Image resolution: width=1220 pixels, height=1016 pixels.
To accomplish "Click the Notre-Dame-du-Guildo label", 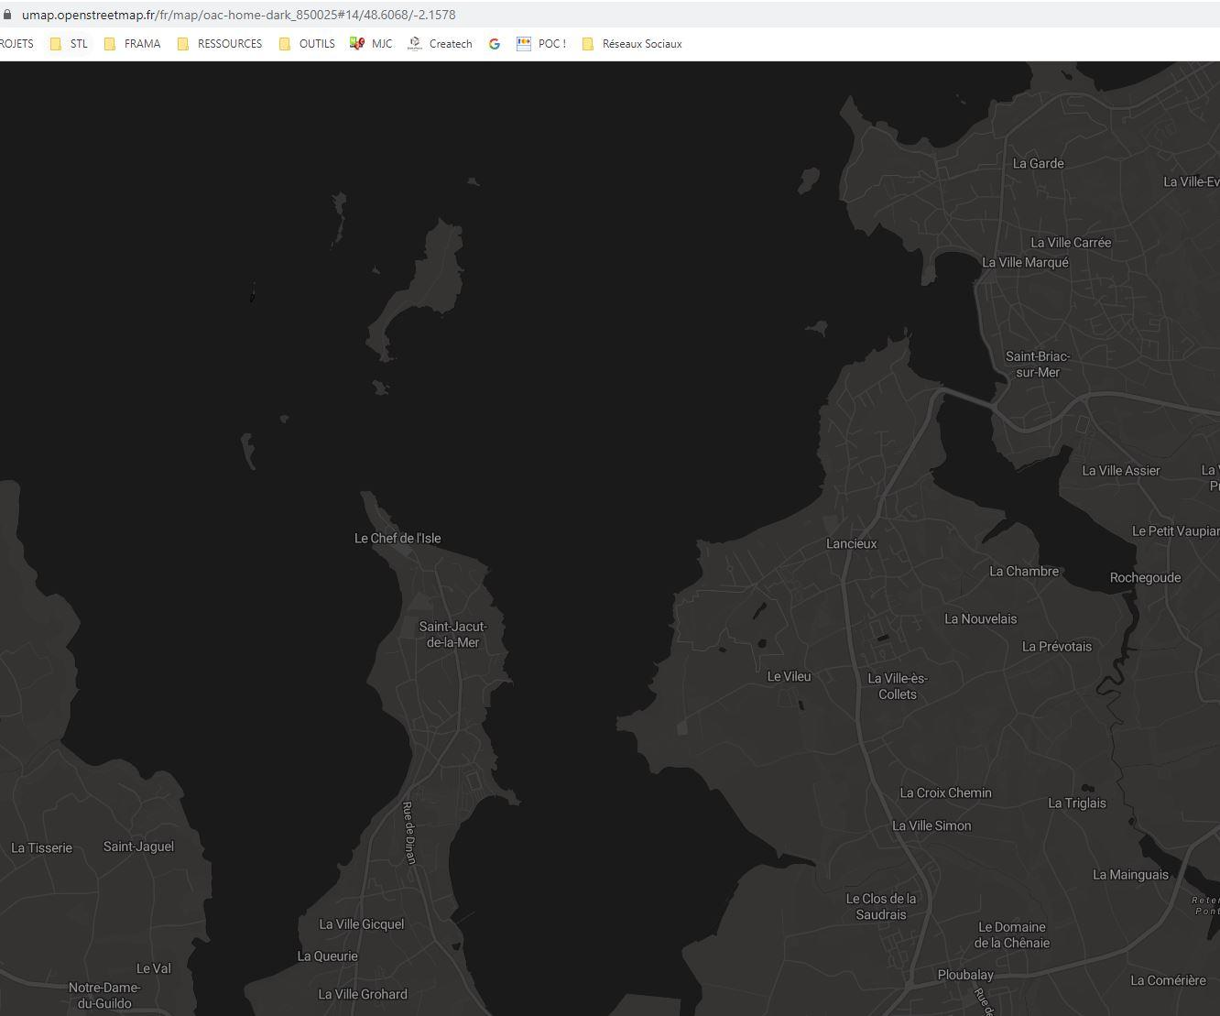I will point(104,995).
